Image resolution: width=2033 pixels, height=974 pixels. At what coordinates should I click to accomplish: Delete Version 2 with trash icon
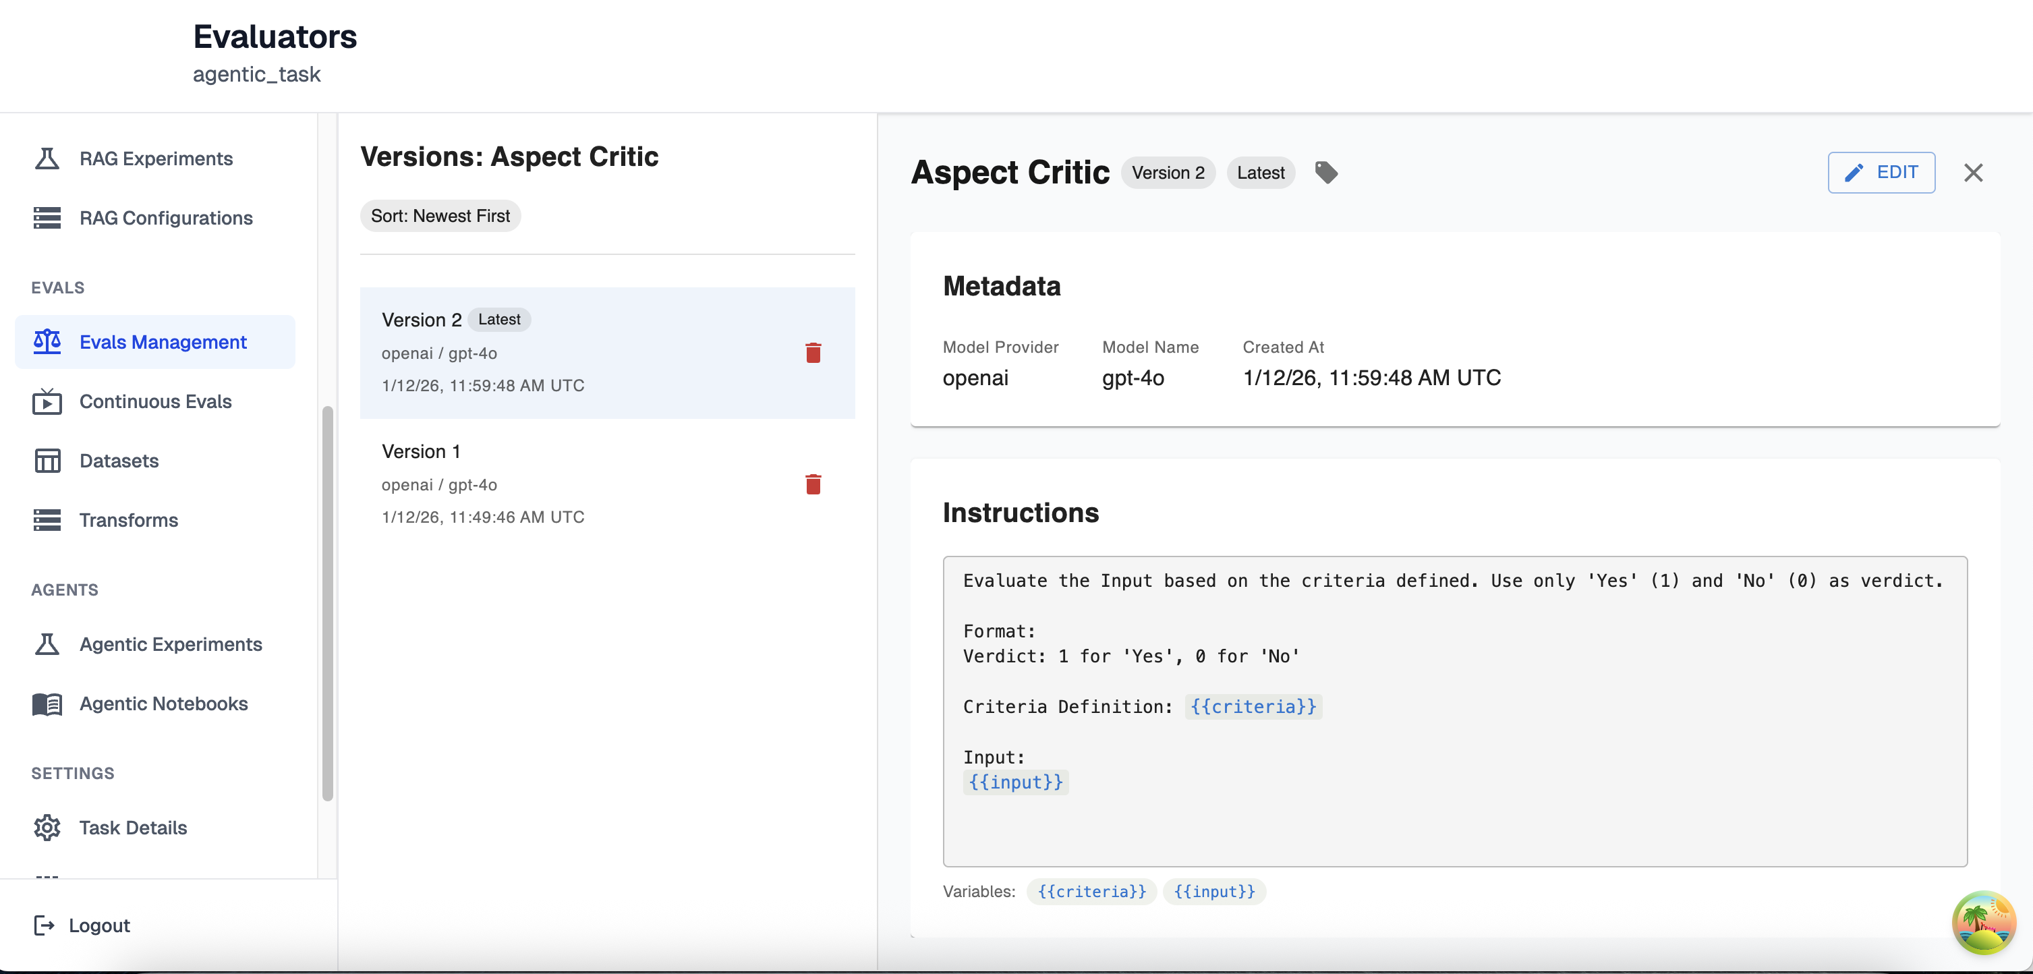[x=813, y=353]
